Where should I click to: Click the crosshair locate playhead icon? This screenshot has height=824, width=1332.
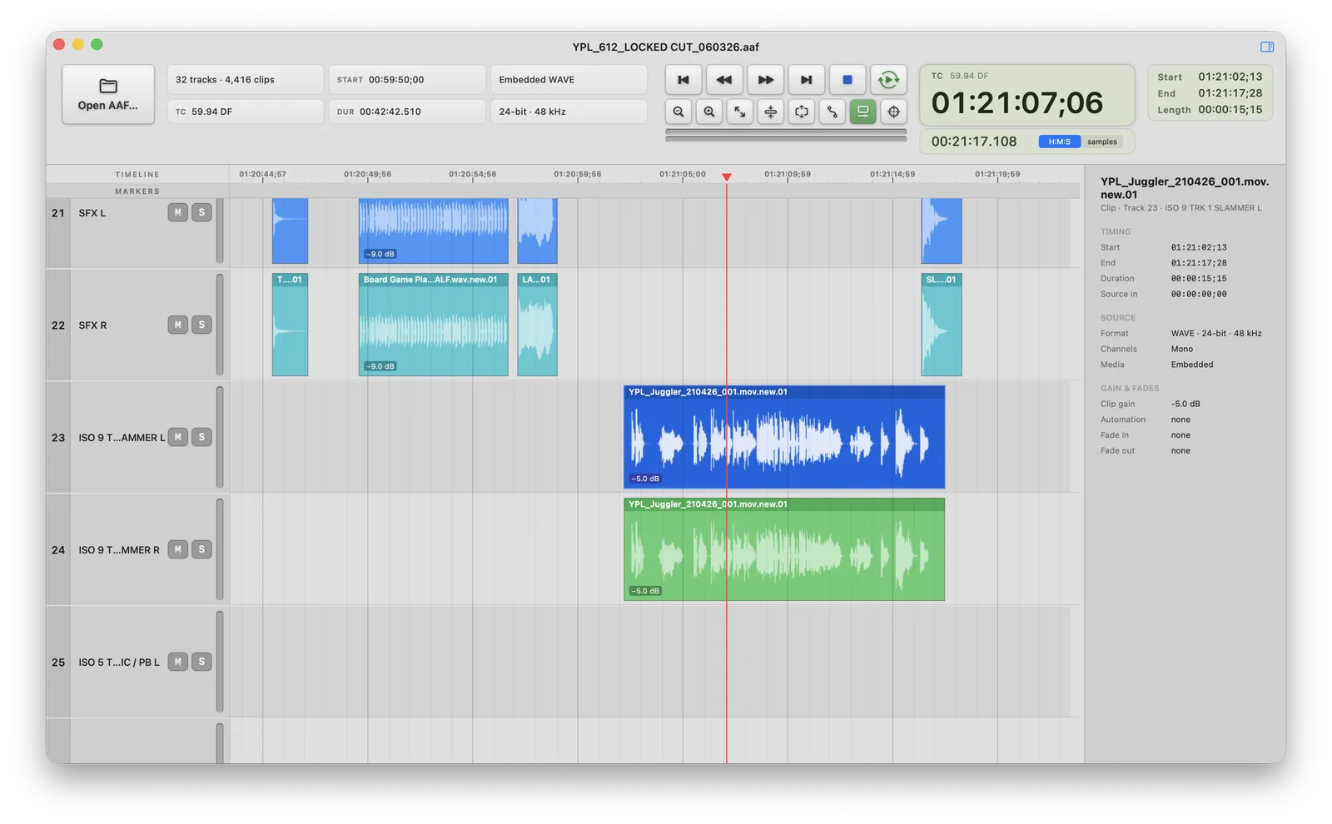(x=894, y=112)
